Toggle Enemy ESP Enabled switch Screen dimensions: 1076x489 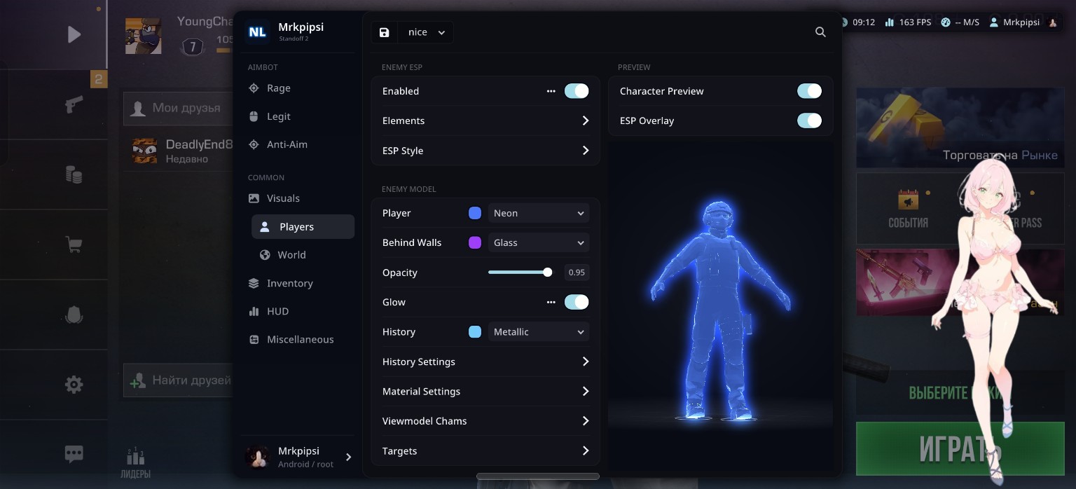point(577,91)
